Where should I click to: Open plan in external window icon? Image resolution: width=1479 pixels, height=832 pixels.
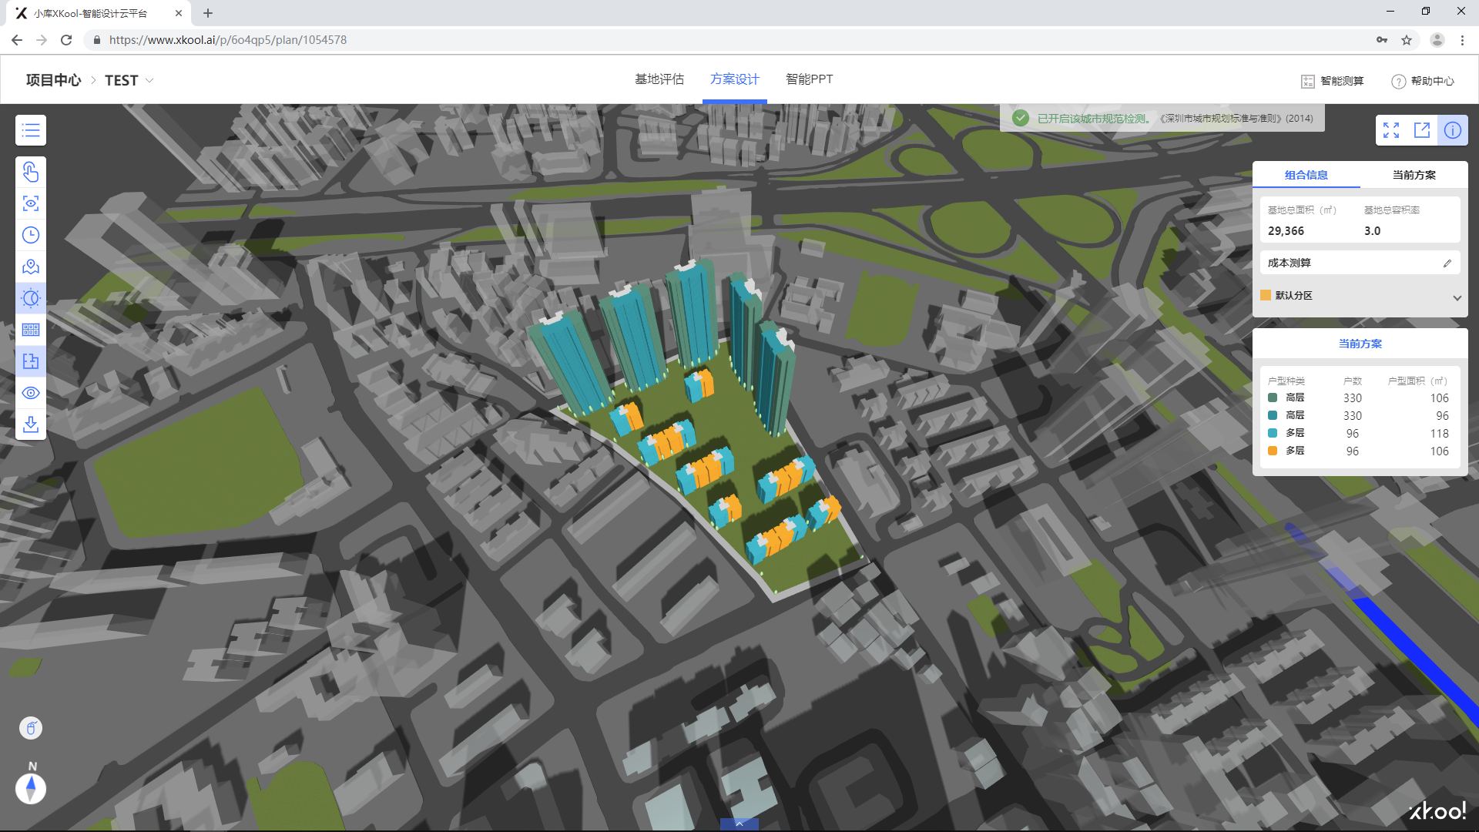pyautogui.click(x=1422, y=130)
